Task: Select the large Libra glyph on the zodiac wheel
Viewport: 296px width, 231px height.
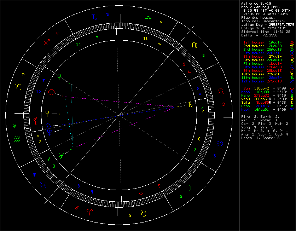Action: point(149,18)
